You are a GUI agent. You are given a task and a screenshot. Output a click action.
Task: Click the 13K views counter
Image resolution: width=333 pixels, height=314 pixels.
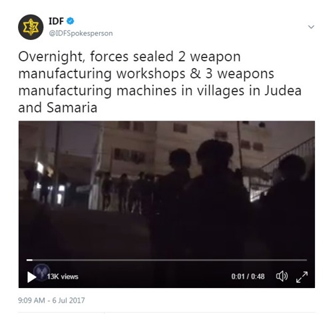pyautogui.click(x=63, y=277)
